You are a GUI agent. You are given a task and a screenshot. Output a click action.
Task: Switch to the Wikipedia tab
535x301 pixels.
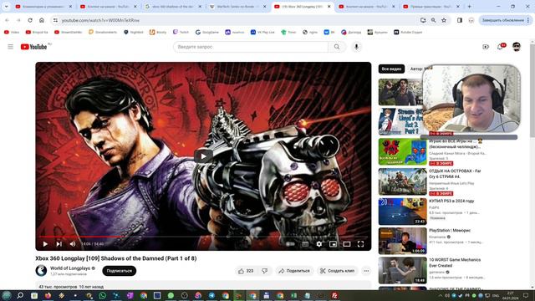click(x=237, y=7)
